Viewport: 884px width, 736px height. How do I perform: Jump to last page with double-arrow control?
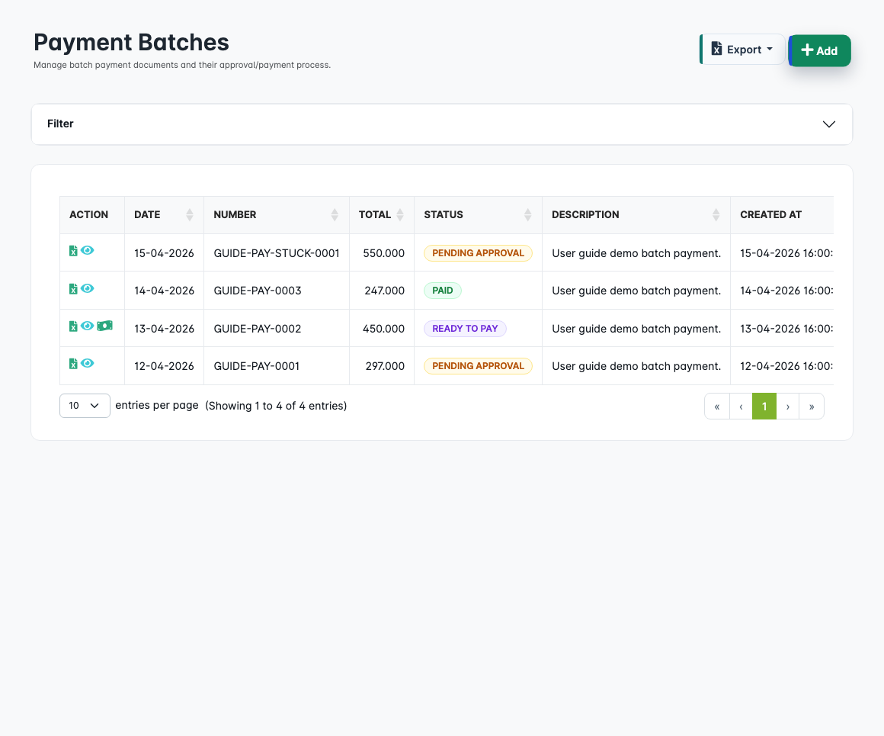811,406
